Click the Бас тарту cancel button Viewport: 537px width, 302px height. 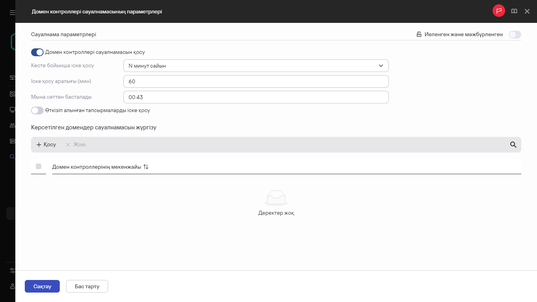point(87,286)
